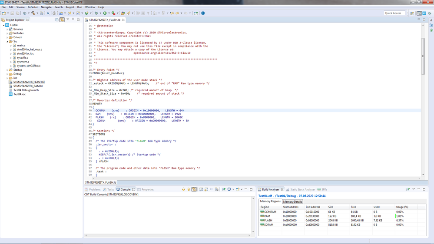
Task: Click the Back navigation arrow icon
Action: click(x=177, y=13)
